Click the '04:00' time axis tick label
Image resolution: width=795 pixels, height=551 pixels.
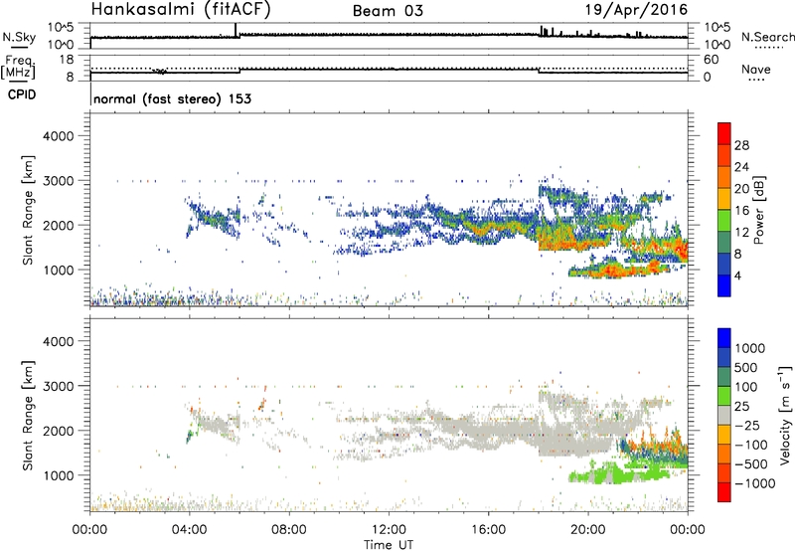189,530
